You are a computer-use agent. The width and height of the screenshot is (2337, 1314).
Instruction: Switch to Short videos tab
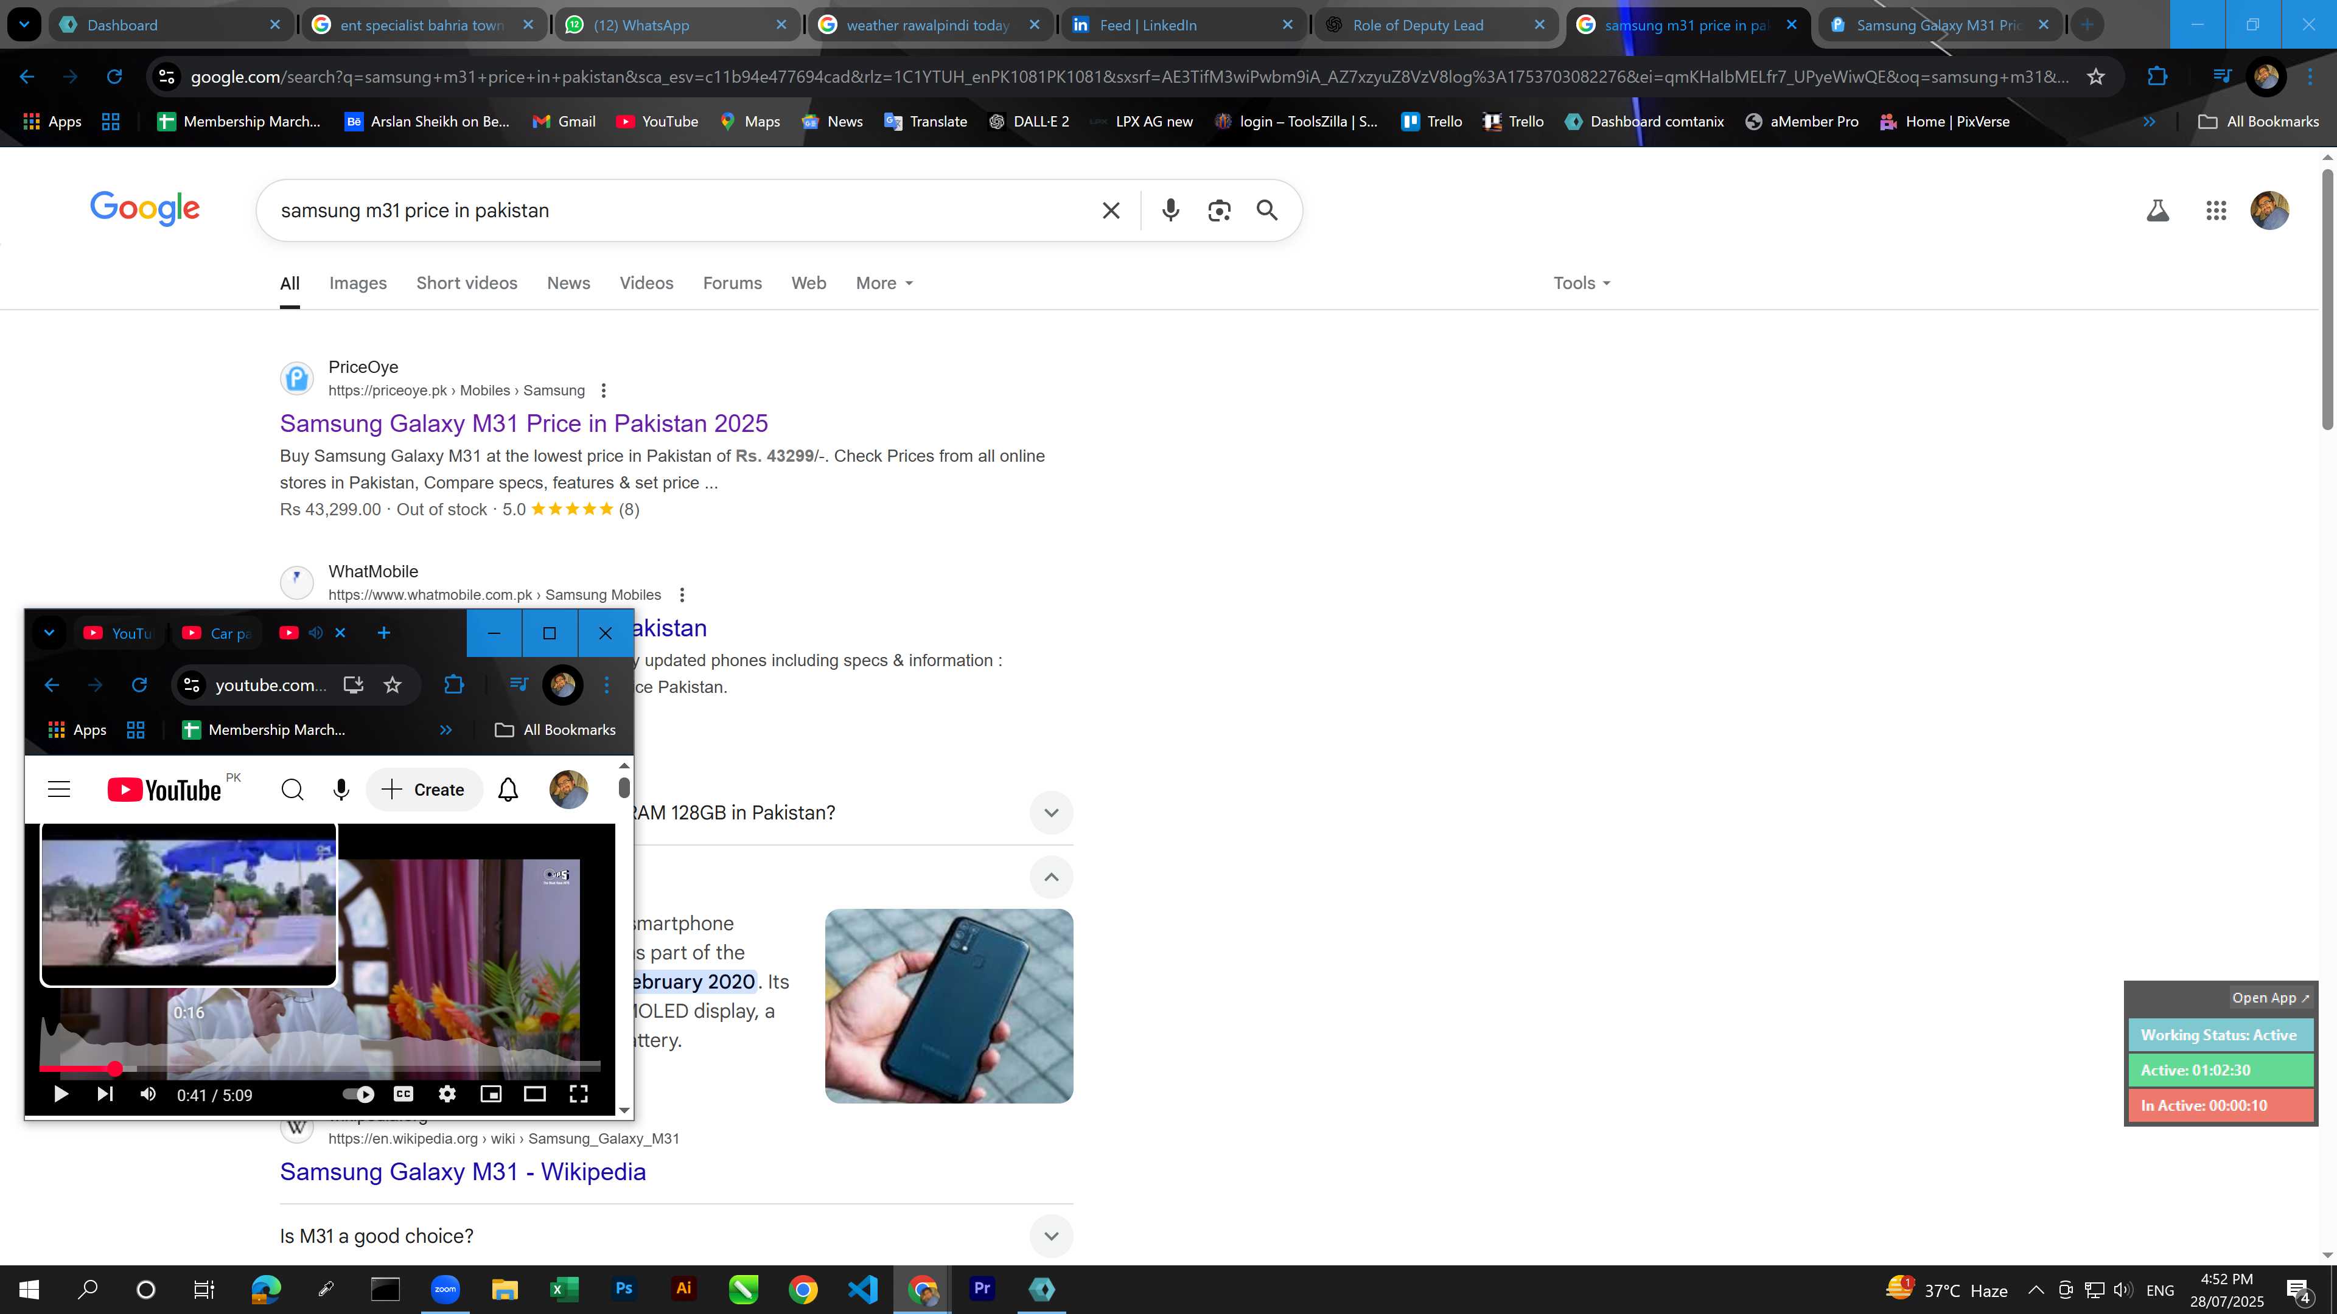466,283
